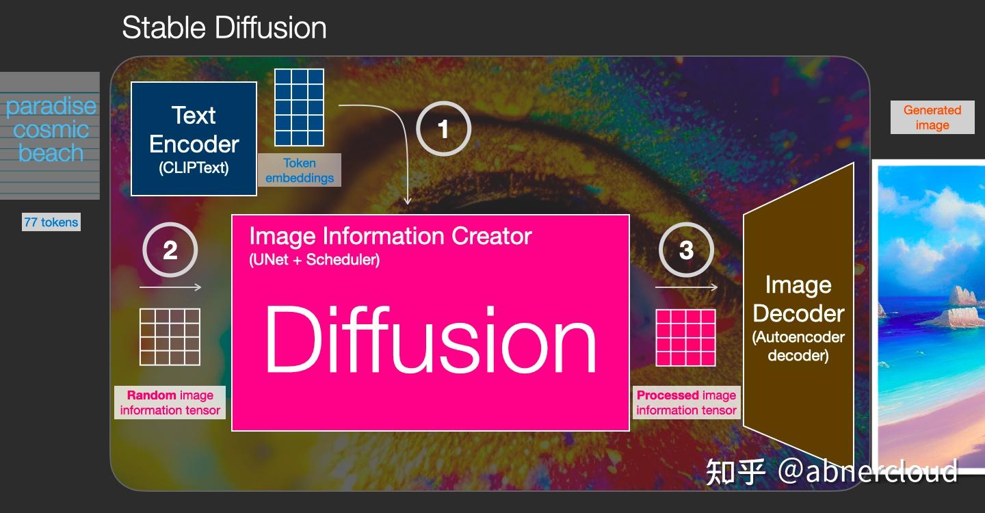
Task: Select the Token embeddings caption text
Action: tap(299, 170)
